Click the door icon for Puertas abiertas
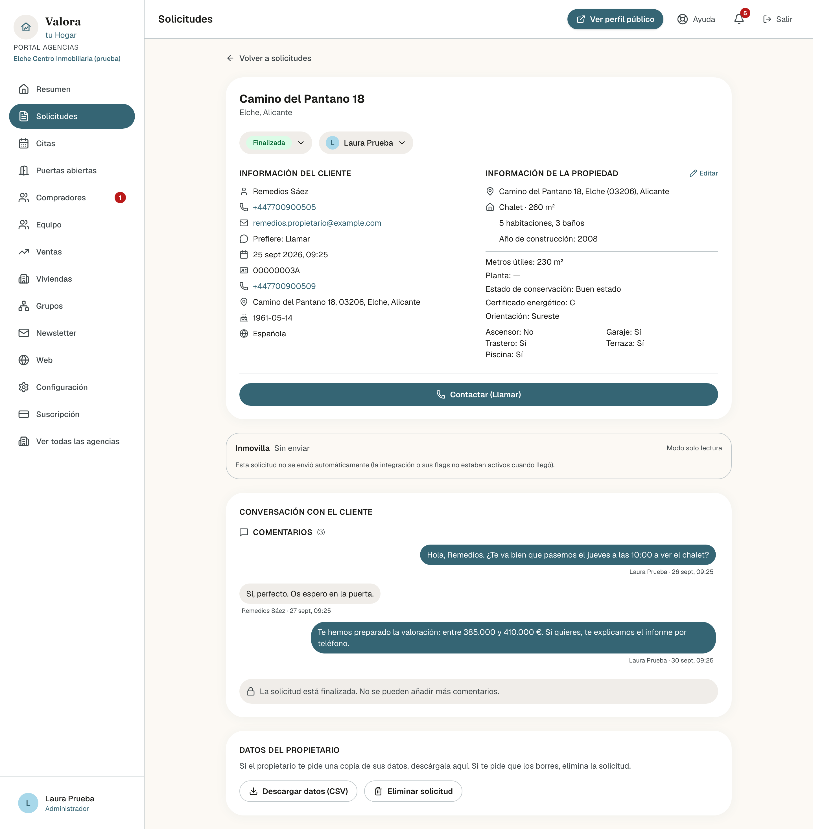 (x=24, y=170)
